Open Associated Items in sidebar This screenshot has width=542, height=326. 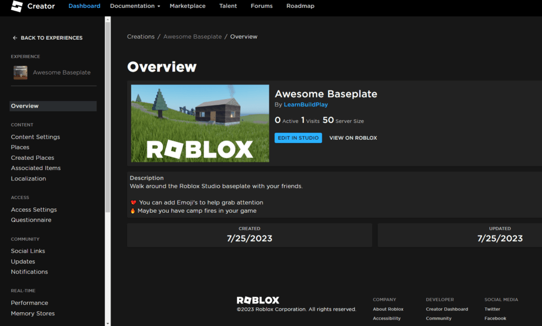pyautogui.click(x=35, y=168)
